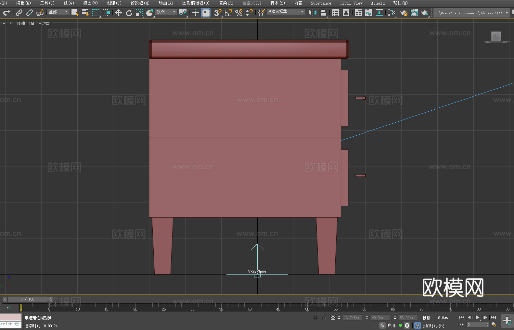This screenshot has height=330, width=514.
Task: Activate the Select and Rotate tool
Action: point(129,13)
